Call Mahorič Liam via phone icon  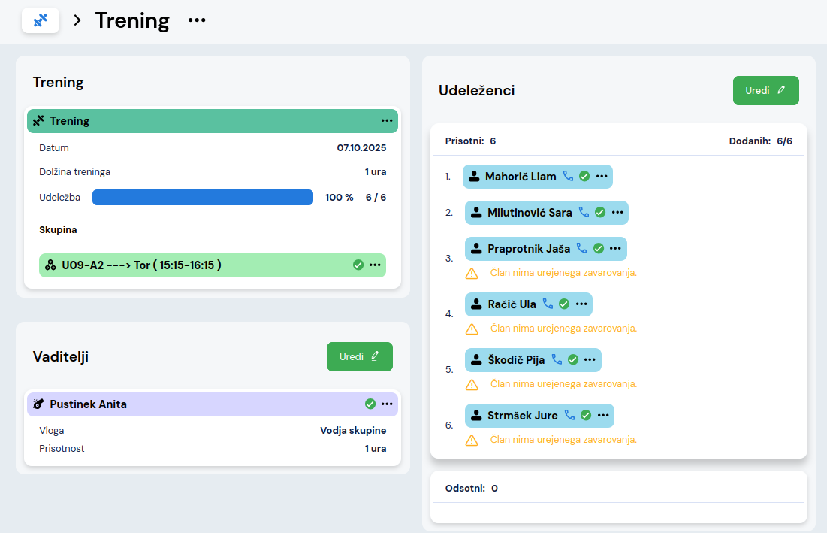[568, 177]
